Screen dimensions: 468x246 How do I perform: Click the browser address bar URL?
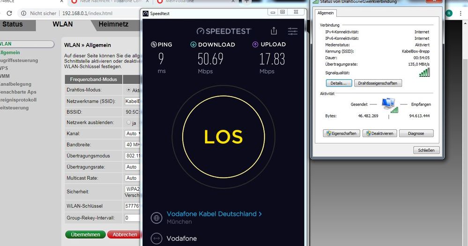88,13
